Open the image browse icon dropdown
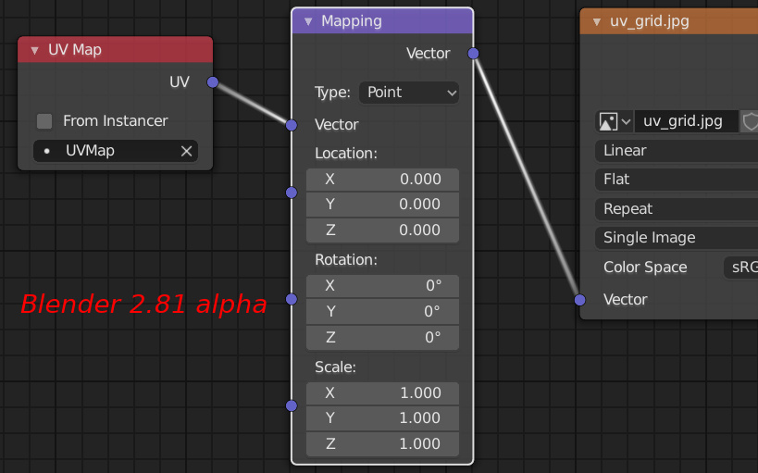Image resolution: width=758 pixels, height=473 pixels. tap(615, 121)
